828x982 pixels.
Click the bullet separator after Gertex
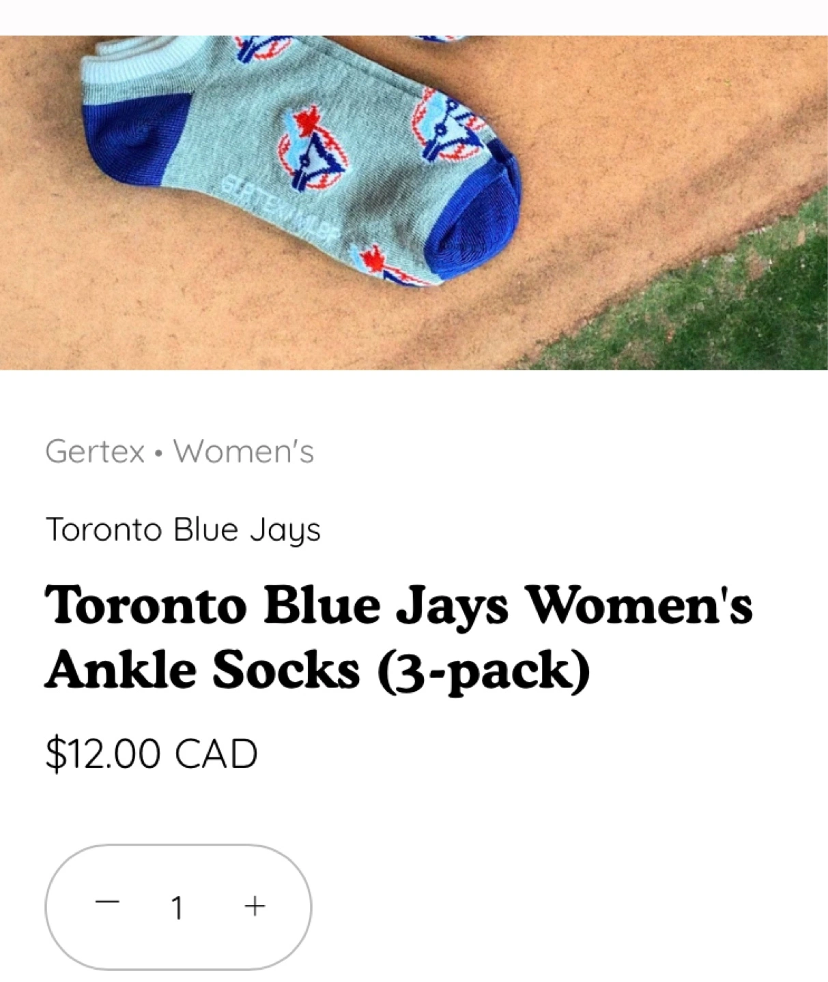(x=159, y=453)
